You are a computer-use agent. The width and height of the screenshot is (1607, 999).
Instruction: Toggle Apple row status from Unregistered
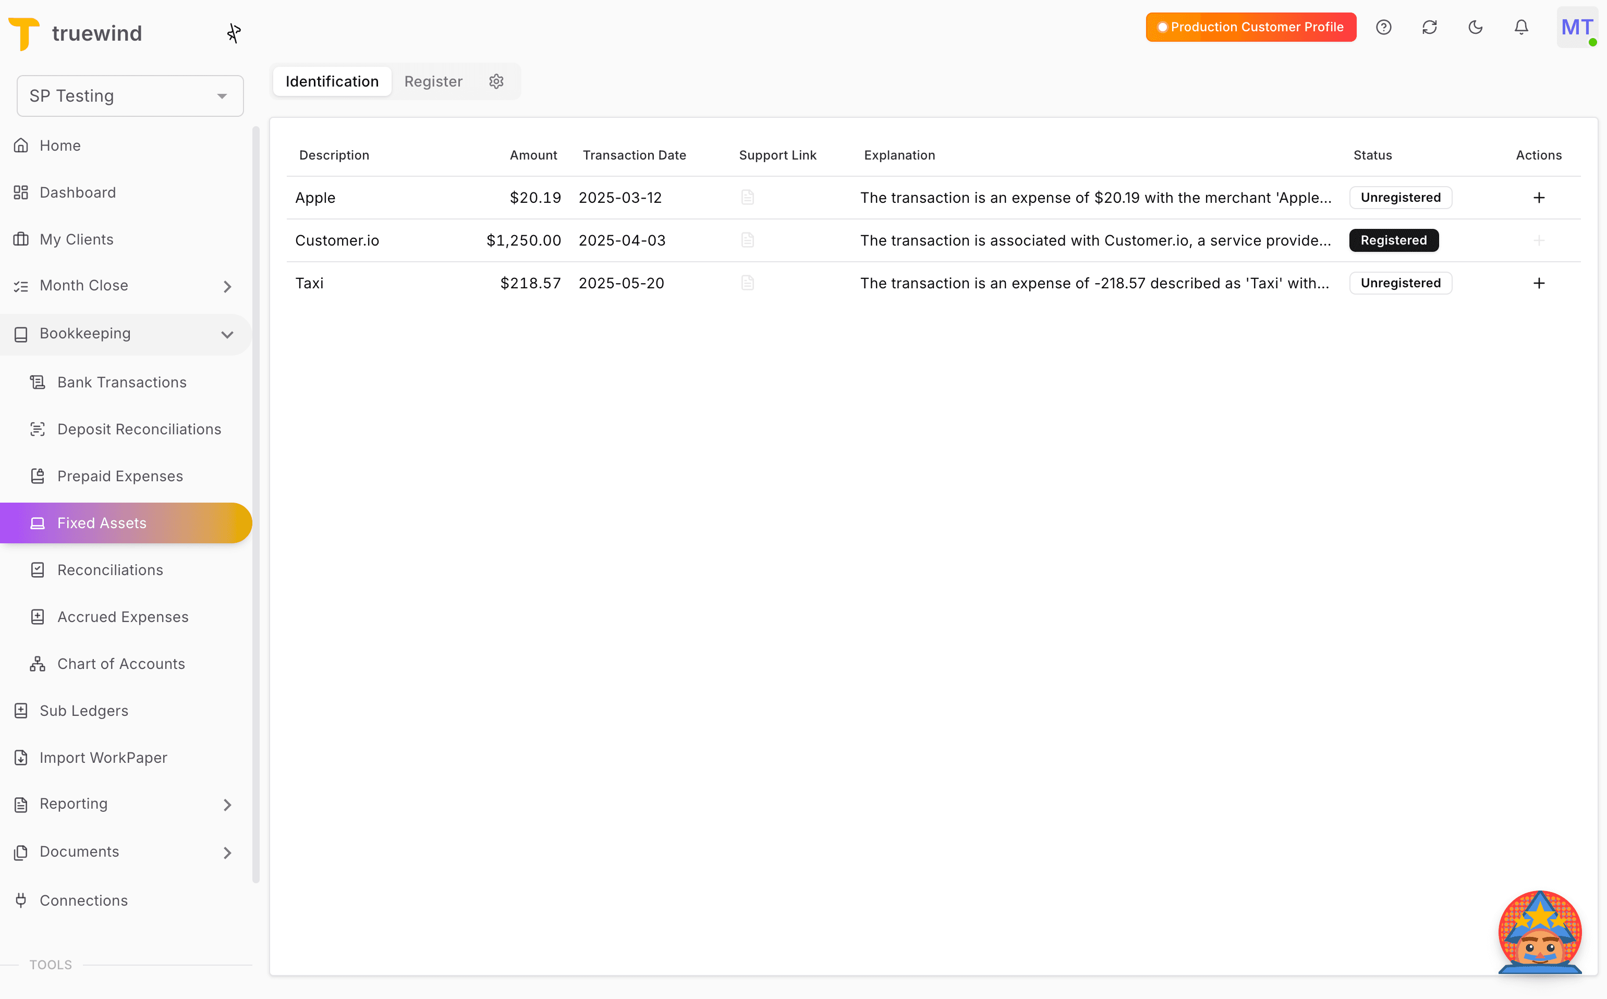click(1400, 197)
